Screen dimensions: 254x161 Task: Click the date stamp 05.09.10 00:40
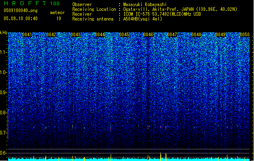click(21, 19)
